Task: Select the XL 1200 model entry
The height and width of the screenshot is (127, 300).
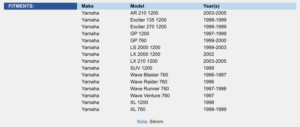Action: 139,102
